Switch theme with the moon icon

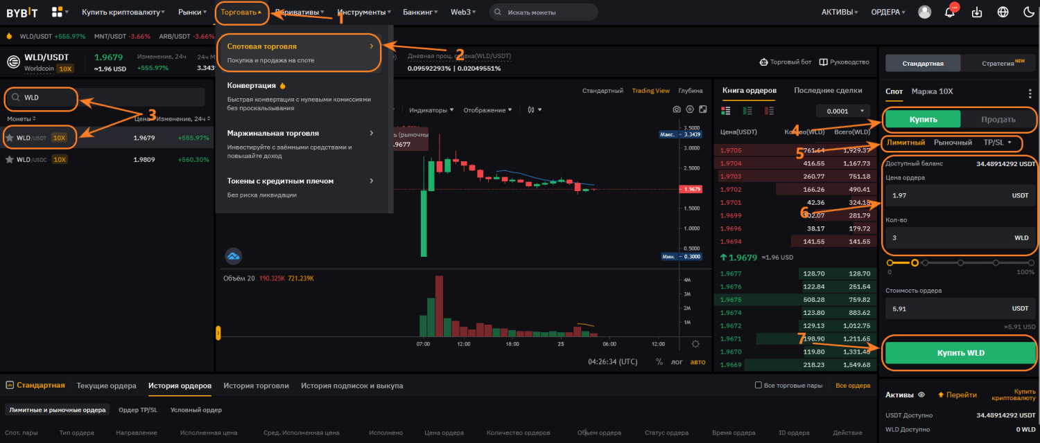pos(1028,12)
